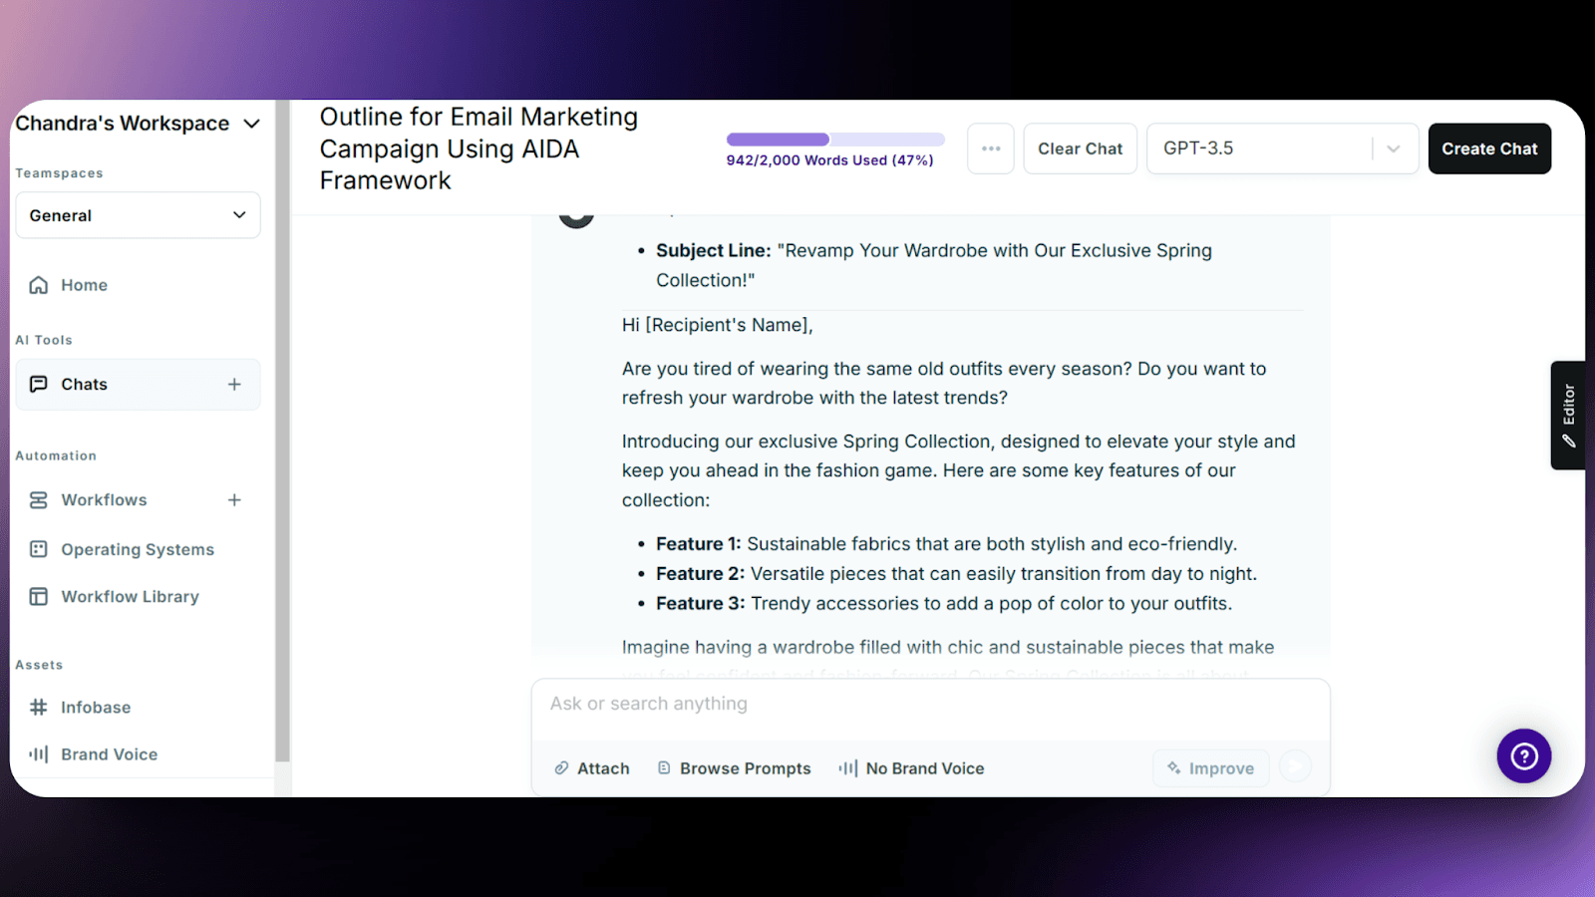Click the Infobase hash icon

tap(39, 708)
